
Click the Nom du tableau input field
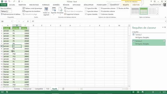pos(6,11)
